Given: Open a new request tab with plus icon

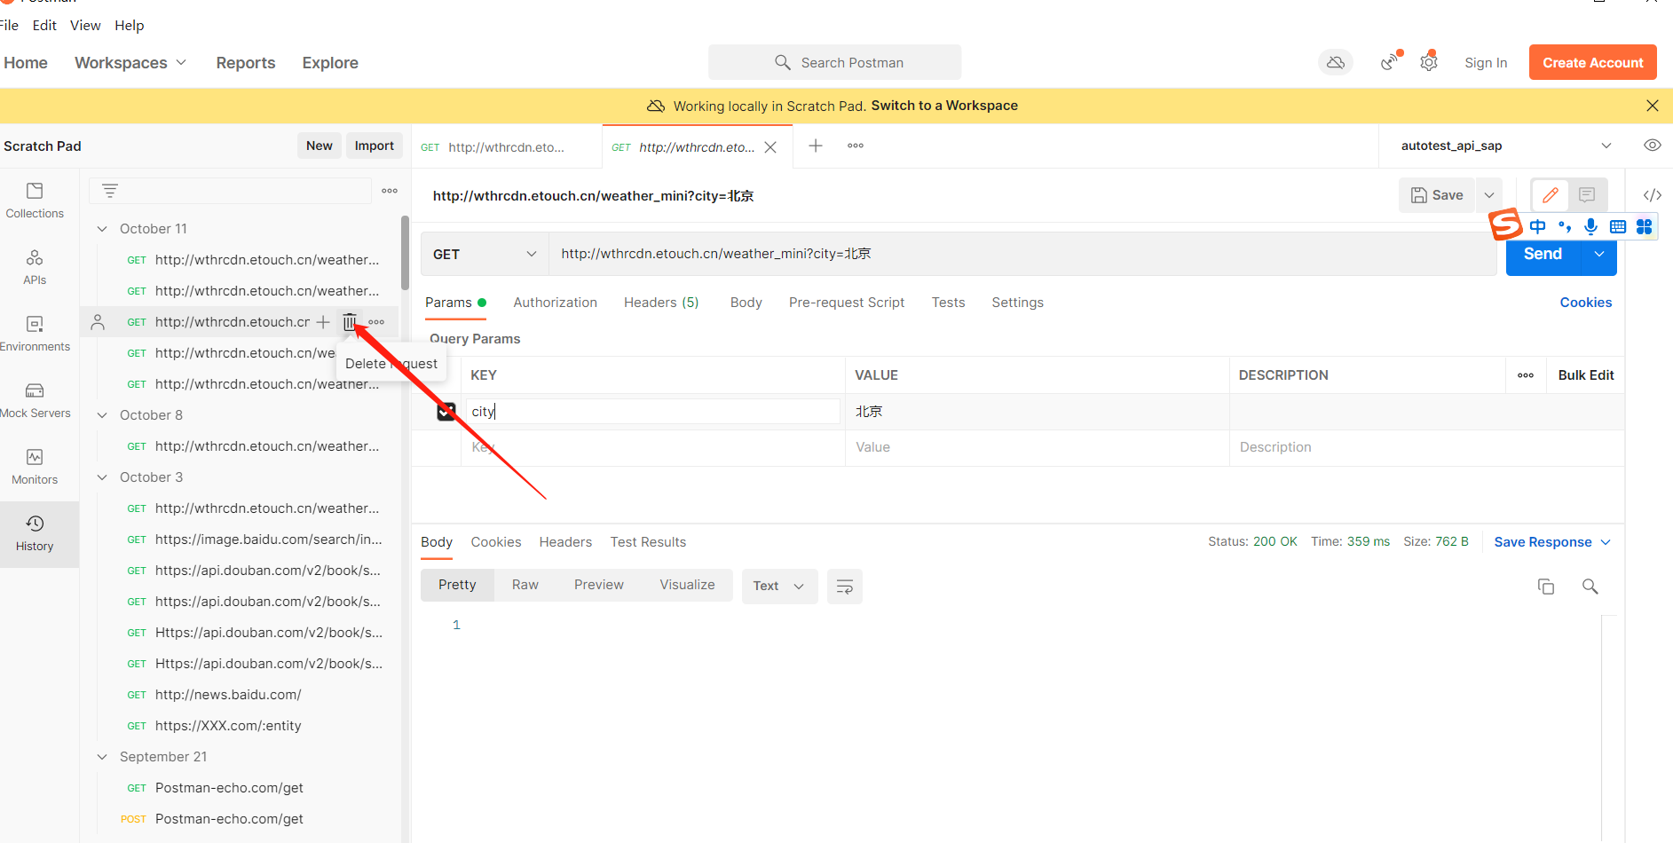Looking at the screenshot, I should (816, 146).
